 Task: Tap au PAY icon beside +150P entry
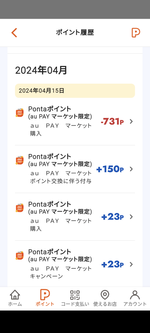[x=19, y=160]
